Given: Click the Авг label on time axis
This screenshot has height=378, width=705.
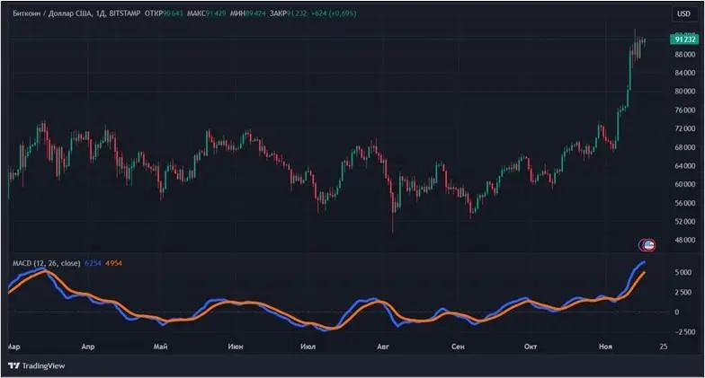Looking at the screenshot, I should 383,345.
